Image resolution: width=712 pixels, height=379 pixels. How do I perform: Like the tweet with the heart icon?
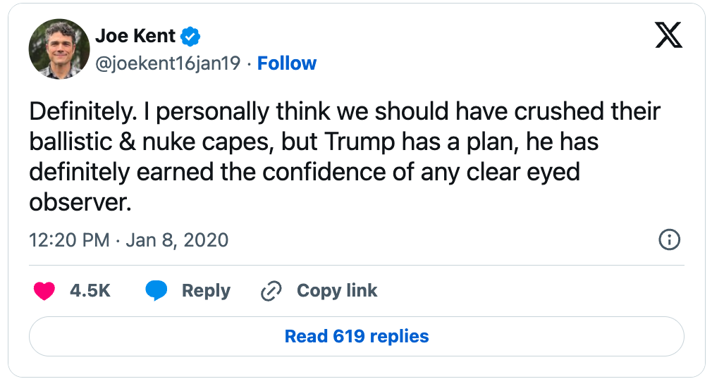point(44,291)
